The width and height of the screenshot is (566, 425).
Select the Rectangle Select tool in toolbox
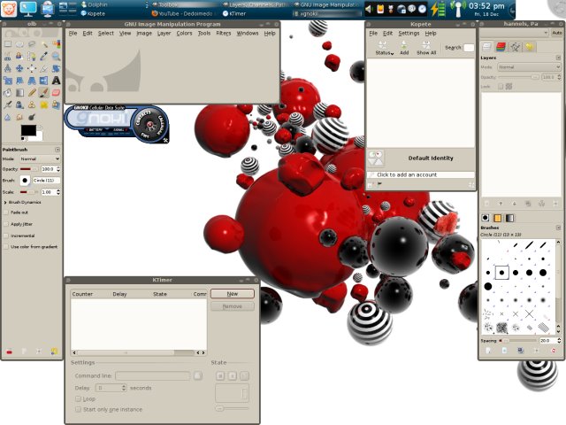coord(8,44)
